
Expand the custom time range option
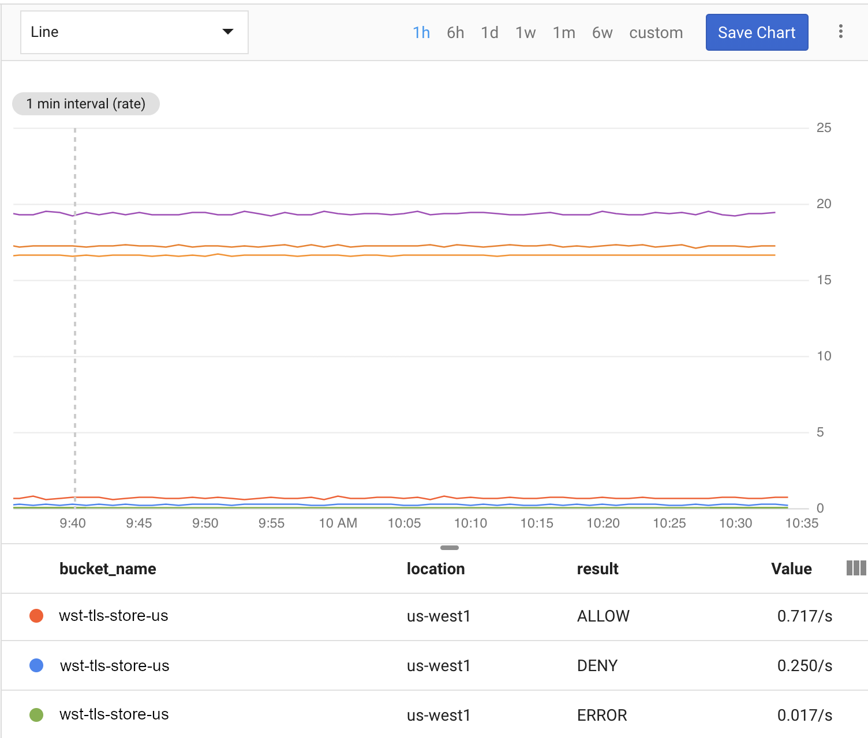click(x=656, y=32)
